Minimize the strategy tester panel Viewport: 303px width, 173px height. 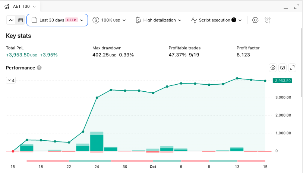286,8
